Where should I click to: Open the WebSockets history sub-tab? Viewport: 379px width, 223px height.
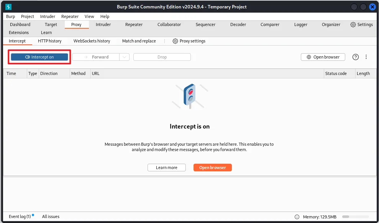(92, 41)
